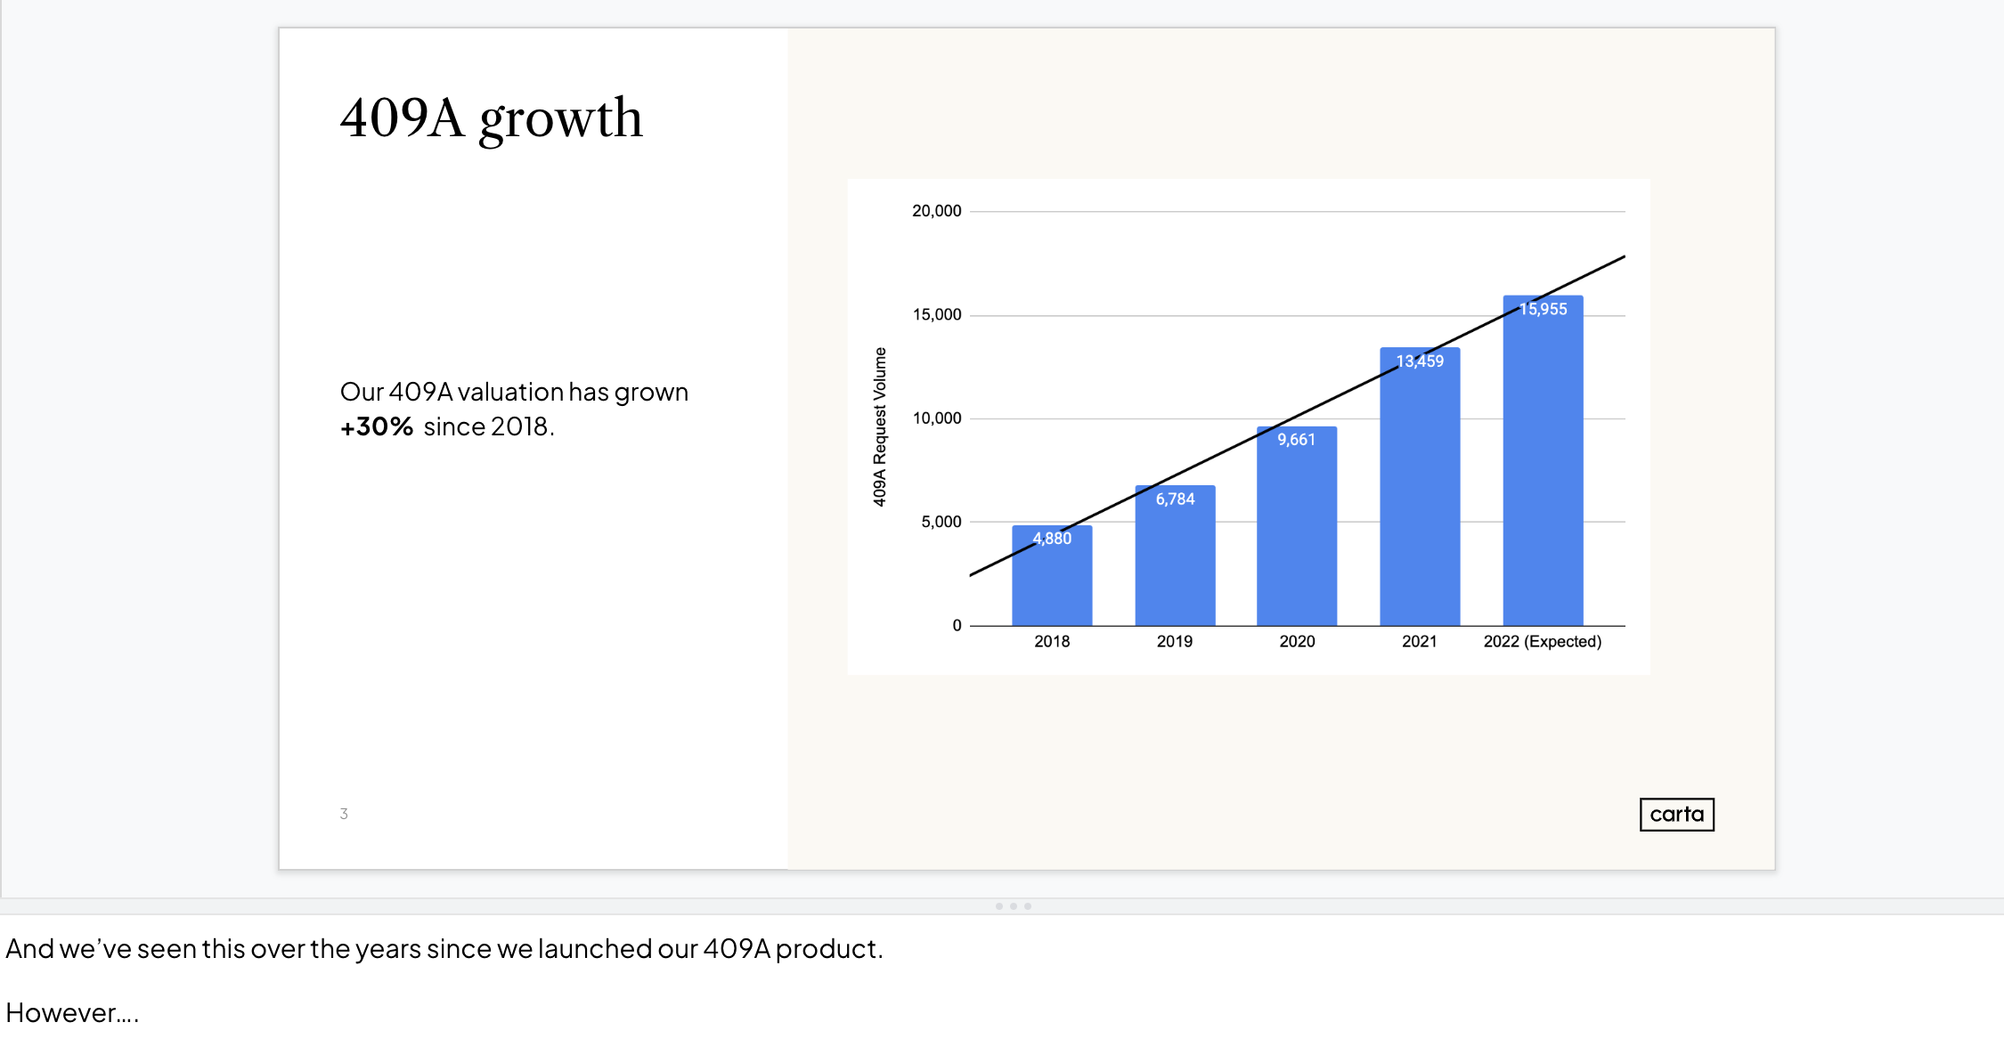Screen dimensions: 2004x1063
Task: Select the '409A growth' slide title
Action: (x=491, y=118)
